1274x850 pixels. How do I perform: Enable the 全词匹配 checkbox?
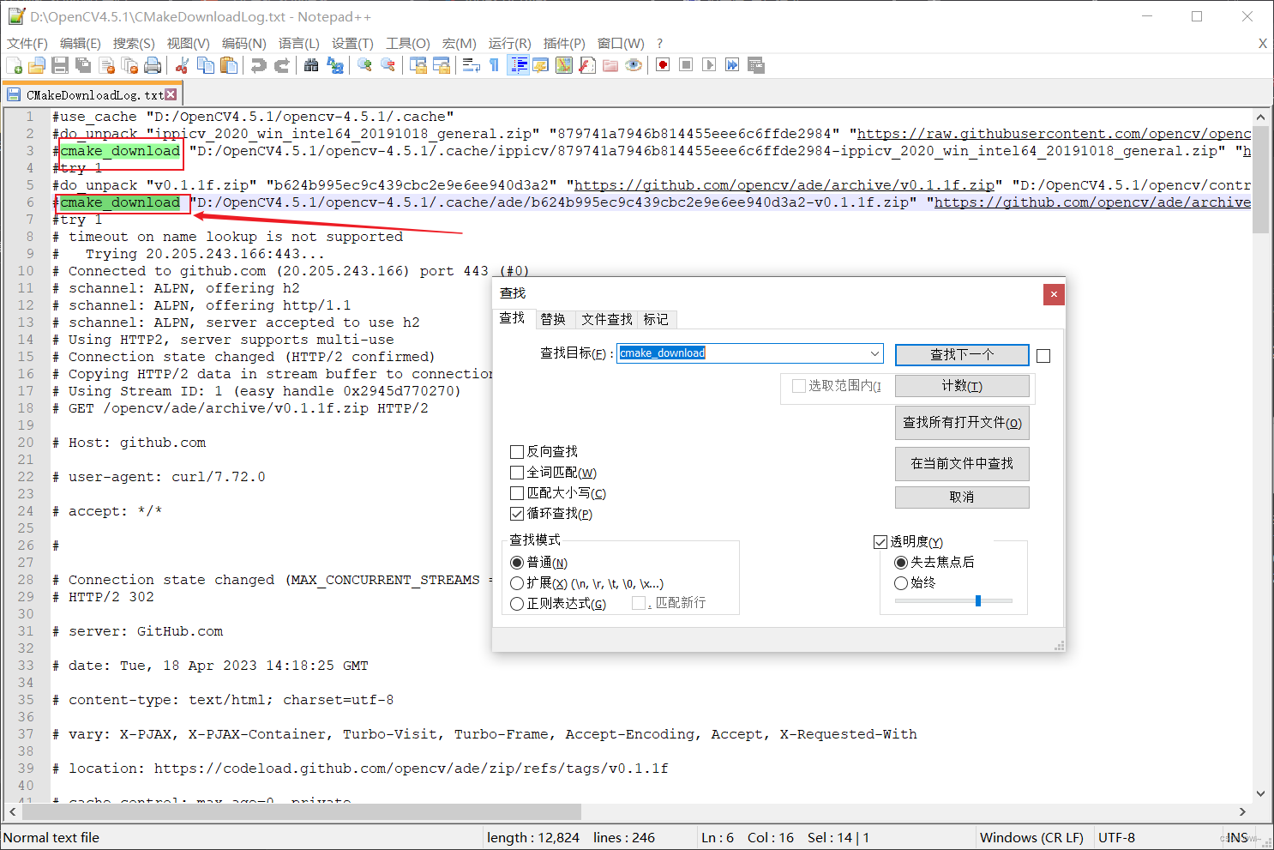pyautogui.click(x=517, y=473)
